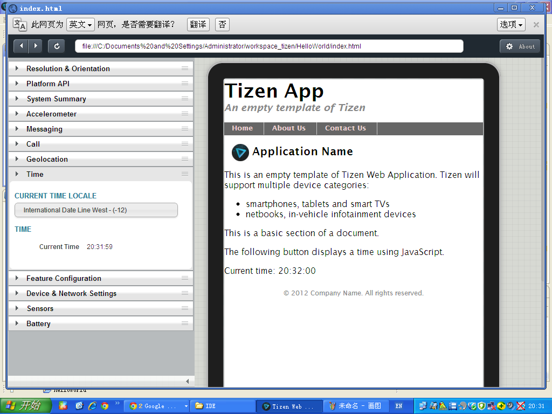552x414 pixels.
Task: Go forward with the right arrow button
Action: pos(35,46)
